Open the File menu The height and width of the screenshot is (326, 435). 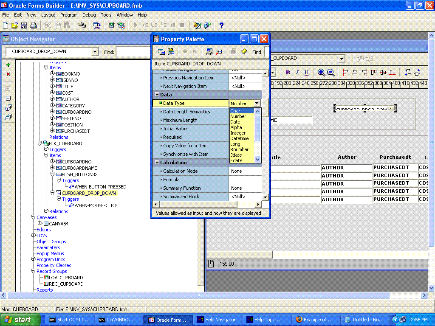6,15
